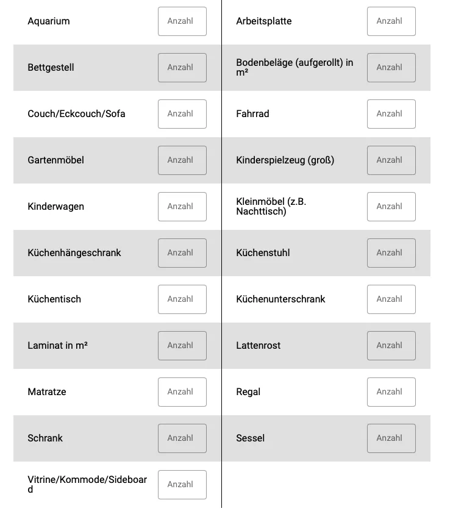This screenshot has height=514, width=464.
Task: Select the Couch/Eckcouch/Sofa quantity input
Action: 182,114
